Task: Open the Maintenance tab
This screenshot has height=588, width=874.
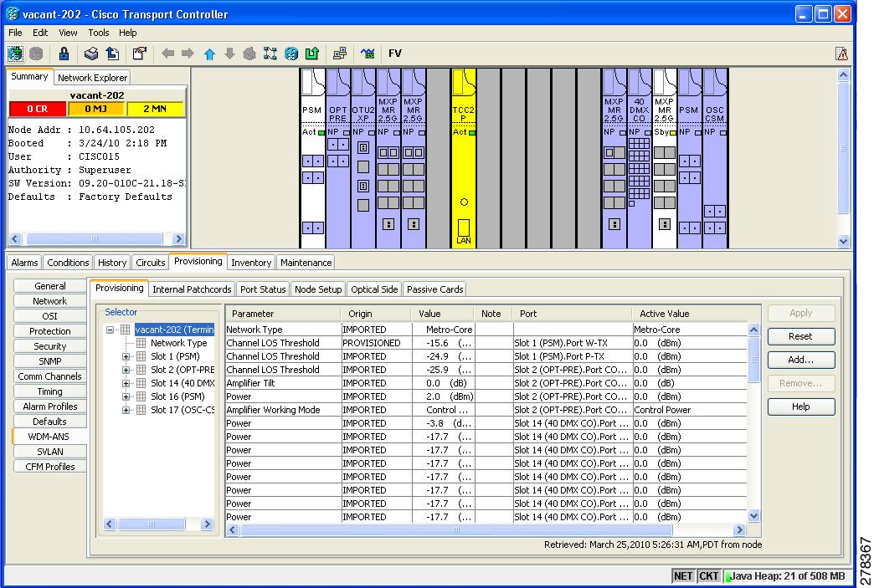Action: click(x=306, y=263)
